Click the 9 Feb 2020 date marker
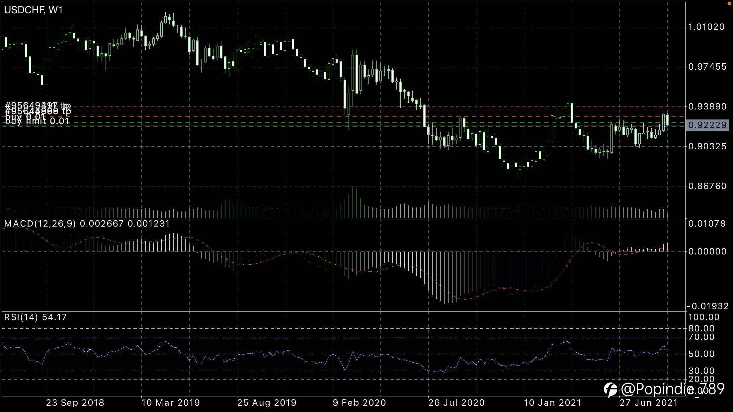 click(360, 403)
